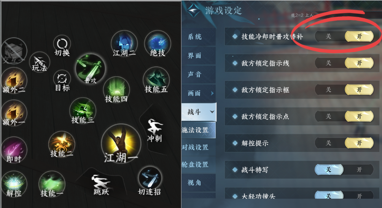Screen dimensions: 382x208
Task: Tap the 跳跃 jump icon
Action: click(101, 185)
